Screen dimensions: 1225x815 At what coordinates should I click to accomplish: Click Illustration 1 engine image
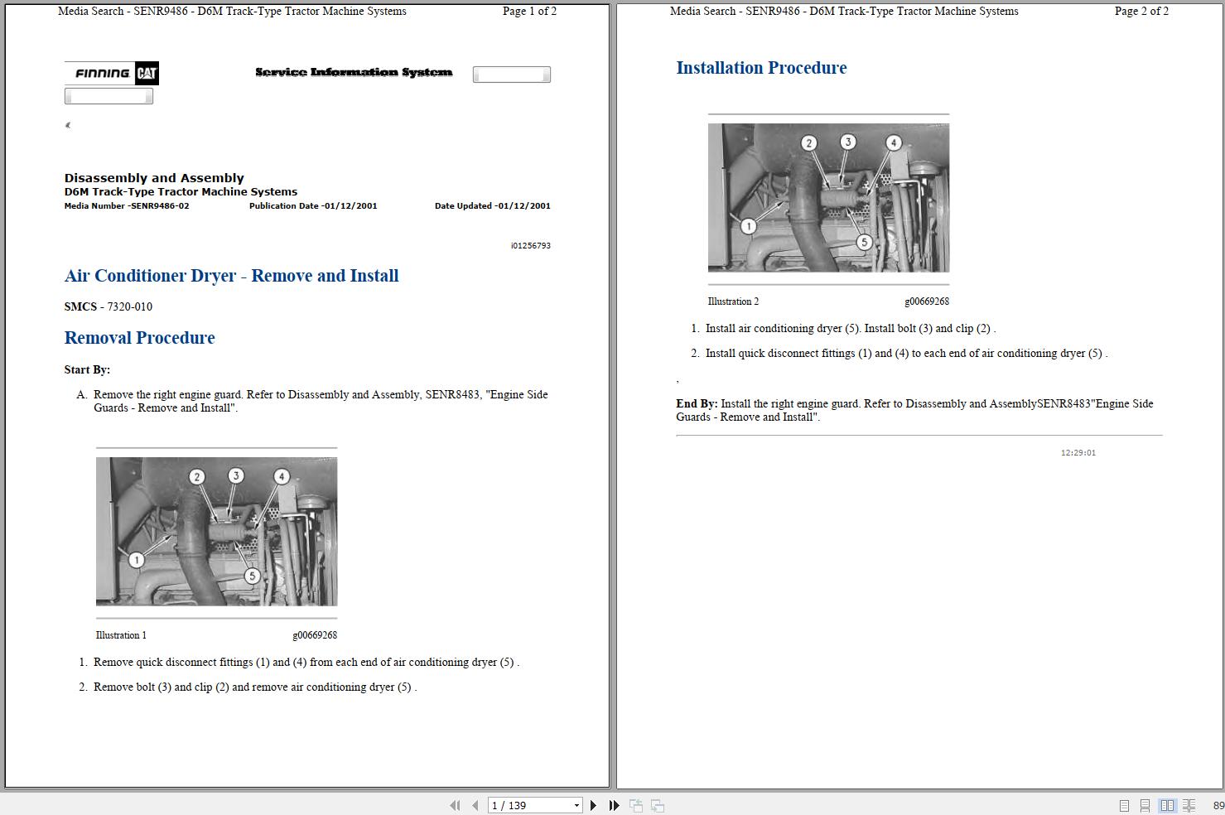point(216,531)
